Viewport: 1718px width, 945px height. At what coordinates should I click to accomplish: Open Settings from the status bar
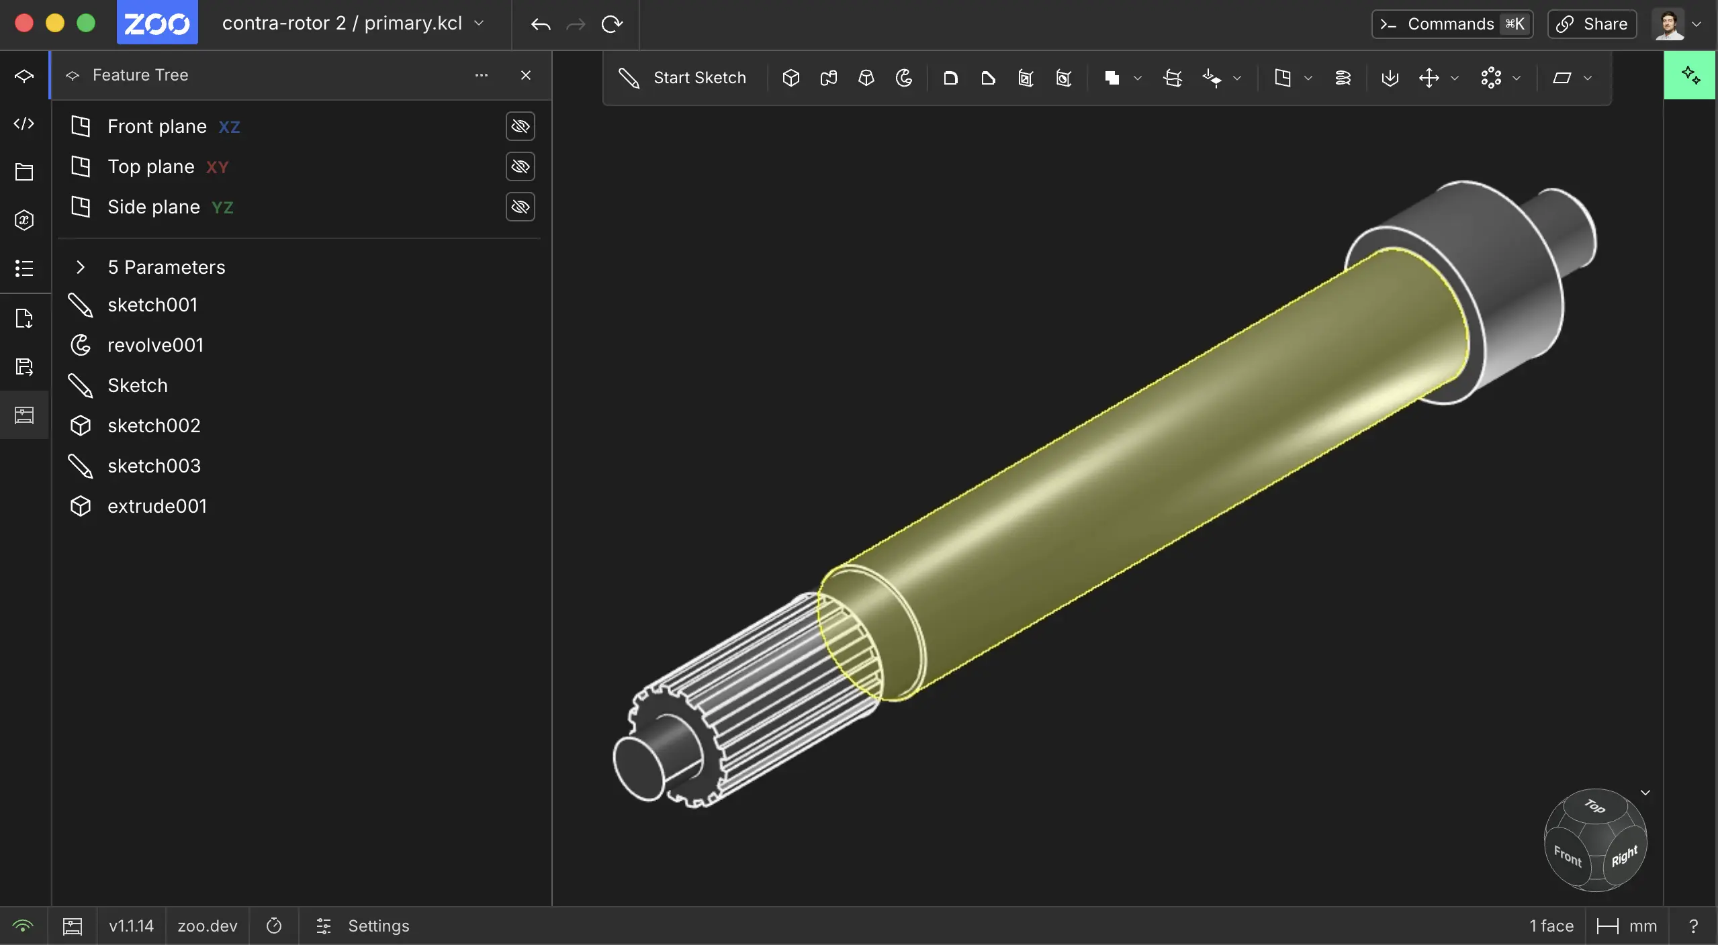point(363,926)
